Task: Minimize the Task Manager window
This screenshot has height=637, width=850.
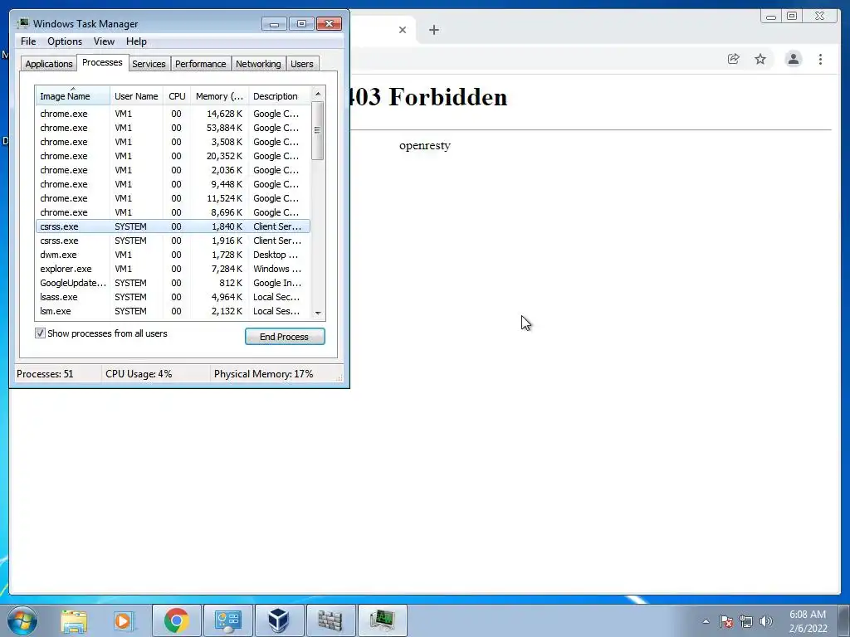Action: 274,24
